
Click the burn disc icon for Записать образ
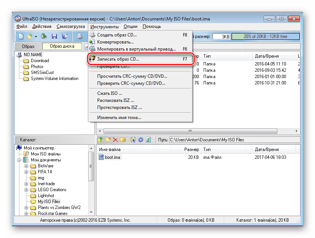pos(92,59)
